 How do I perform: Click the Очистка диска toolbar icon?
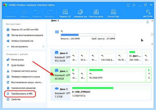[96, 12]
